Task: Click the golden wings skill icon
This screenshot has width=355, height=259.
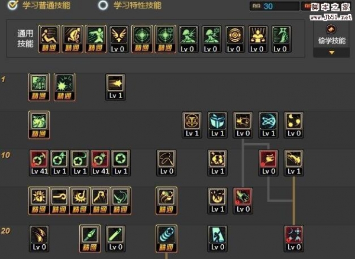Action: [x=119, y=39]
